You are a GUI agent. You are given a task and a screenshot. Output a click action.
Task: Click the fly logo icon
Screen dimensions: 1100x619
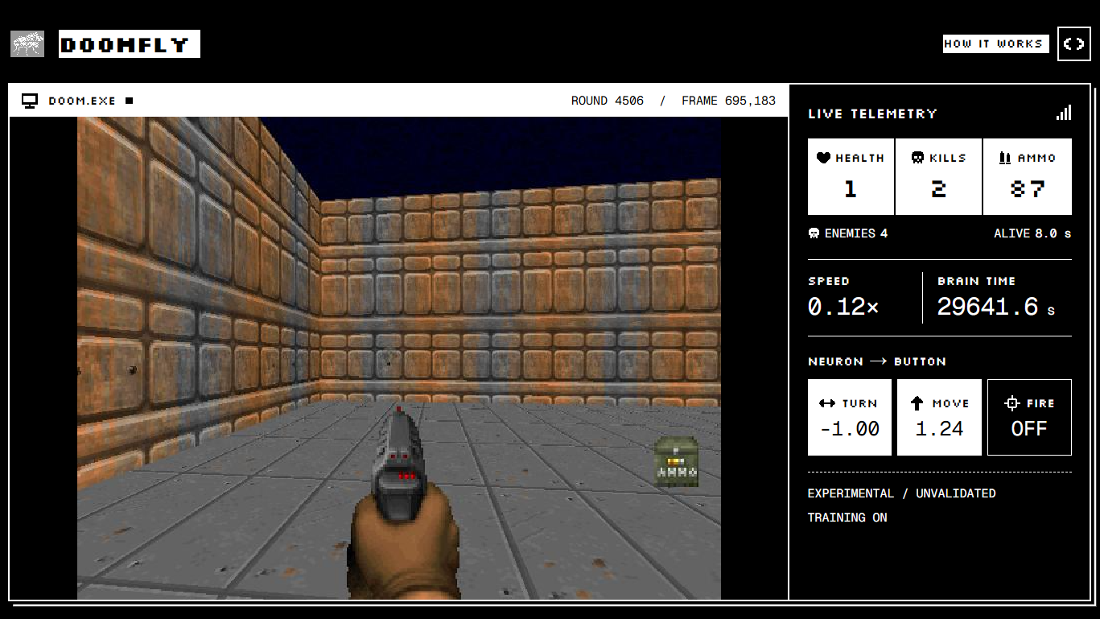coord(27,43)
